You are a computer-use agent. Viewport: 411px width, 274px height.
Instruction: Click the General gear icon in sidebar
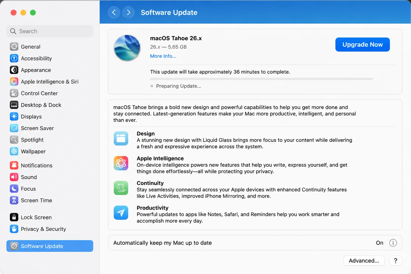click(x=14, y=47)
